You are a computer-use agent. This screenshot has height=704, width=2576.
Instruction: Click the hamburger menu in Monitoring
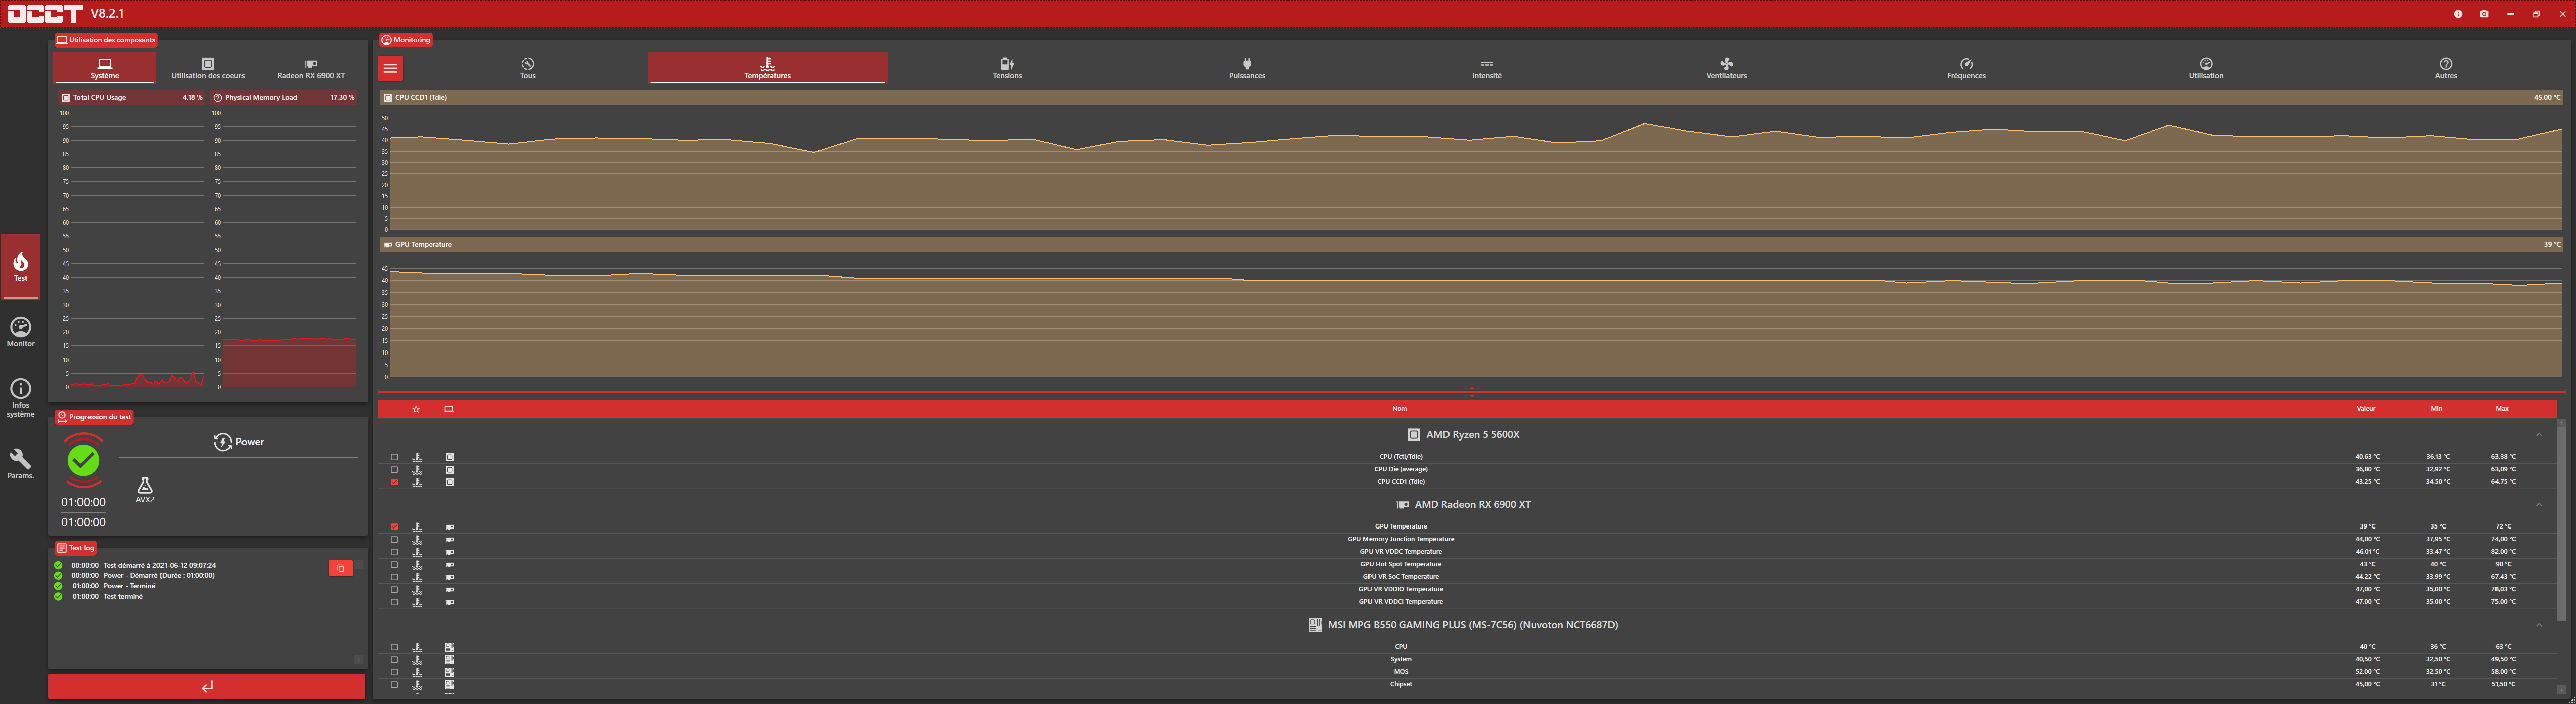(x=391, y=68)
